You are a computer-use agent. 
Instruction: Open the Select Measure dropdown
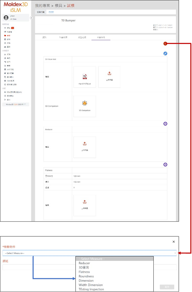[x=90, y=253]
